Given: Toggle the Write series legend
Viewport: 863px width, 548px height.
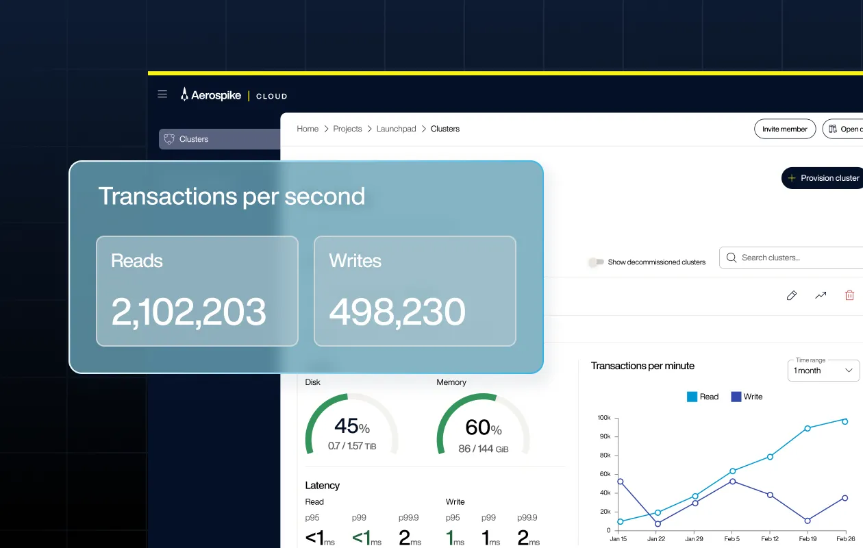Looking at the screenshot, I should (746, 397).
